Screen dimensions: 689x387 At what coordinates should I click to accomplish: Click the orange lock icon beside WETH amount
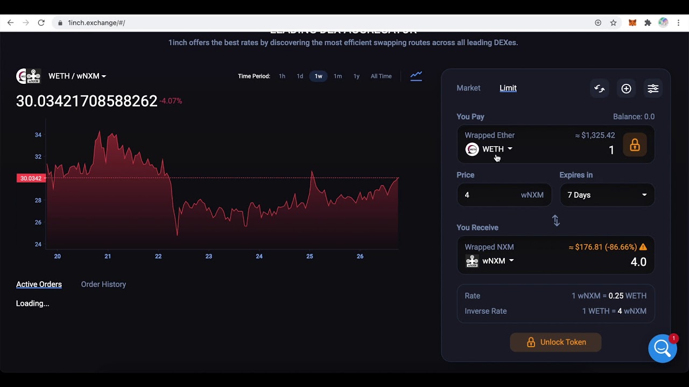coord(635,145)
